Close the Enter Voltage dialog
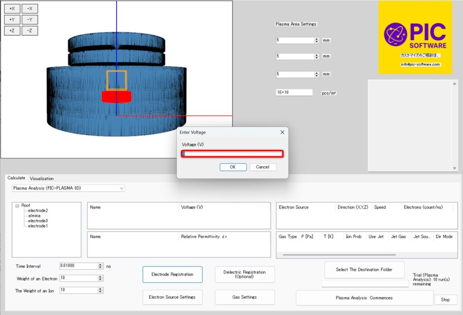This screenshot has width=463, height=315. 282,132
